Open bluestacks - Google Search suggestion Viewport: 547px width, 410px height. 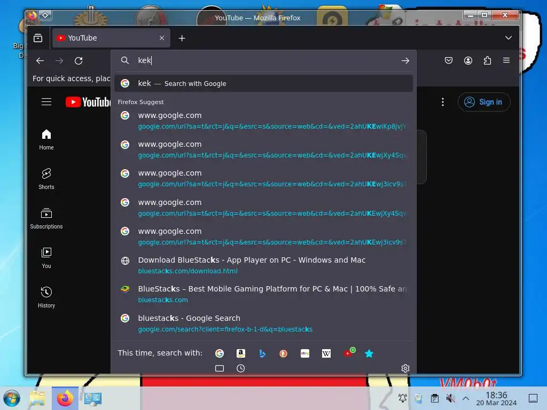pyautogui.click(x=263, y=324)
